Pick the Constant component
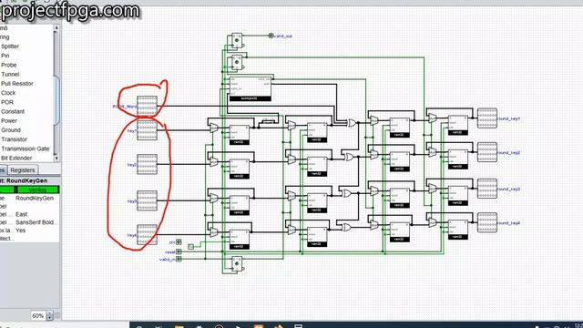This screenshot has height=328, width=583. tap(13, 111)
